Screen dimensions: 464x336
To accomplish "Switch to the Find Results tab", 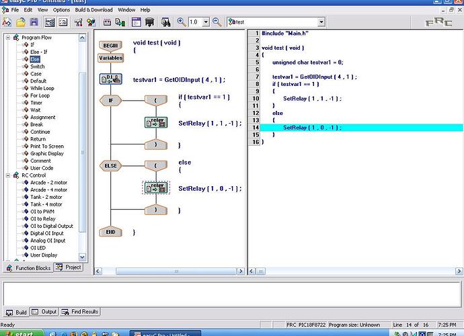I will click(x=80, y=312).
